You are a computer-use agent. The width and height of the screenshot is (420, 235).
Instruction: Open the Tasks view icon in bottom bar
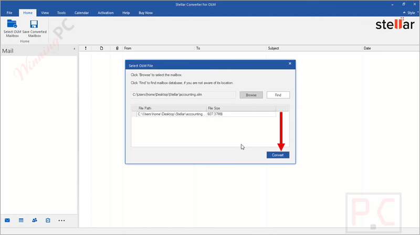click(x=48, y=220)
